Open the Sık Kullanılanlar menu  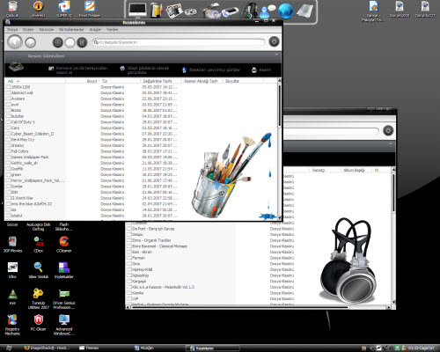tap(71, 30)
